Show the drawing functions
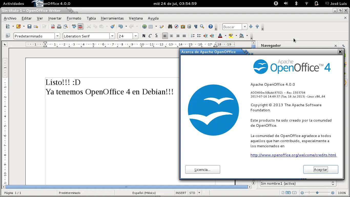Viewport: 350px width, 197px height. click(162, 26)
